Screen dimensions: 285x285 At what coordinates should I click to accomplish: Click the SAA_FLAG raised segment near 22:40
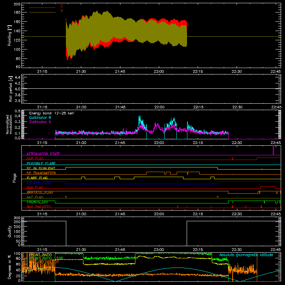[x=268, y=187]
